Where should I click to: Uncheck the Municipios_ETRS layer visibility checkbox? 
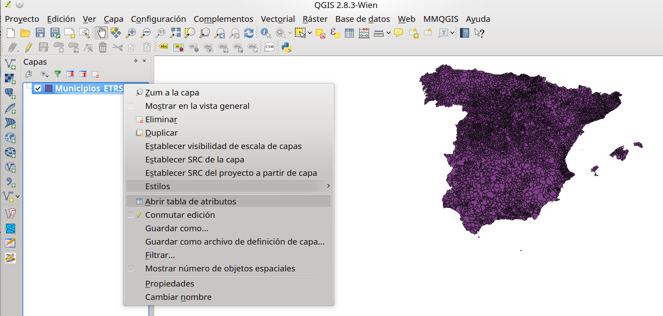pos(38,88)
